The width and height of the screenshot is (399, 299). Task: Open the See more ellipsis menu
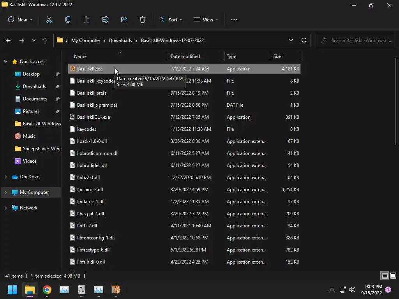pyautogui.click(x=234, y=19)
